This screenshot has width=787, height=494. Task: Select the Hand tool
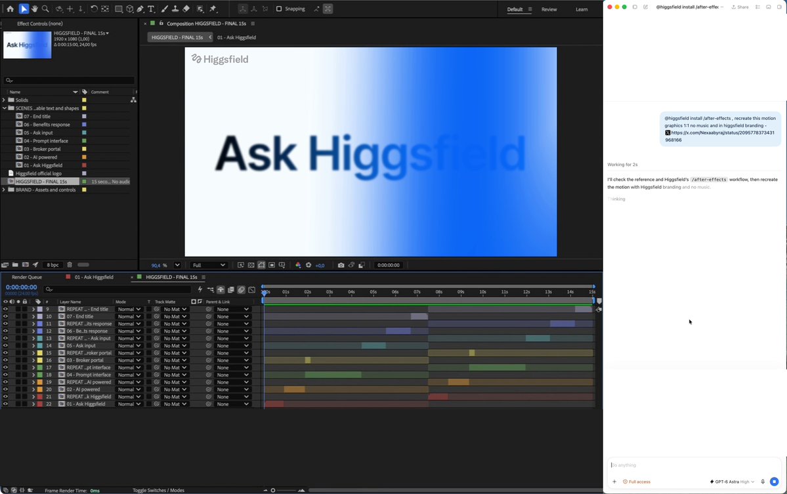coord(35,9)
